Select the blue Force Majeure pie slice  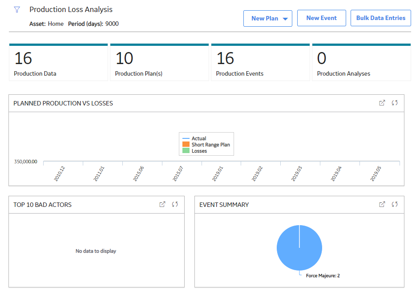299,247
